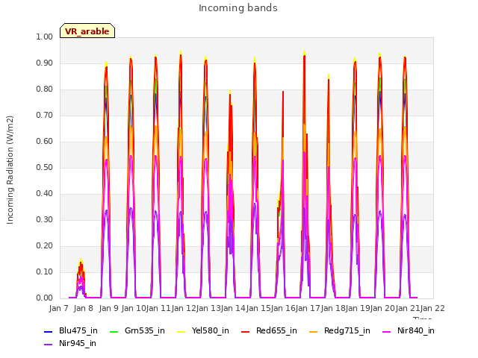Image resolution: width=478 pixels, height=358 pixels.
Task: Click the 0.90 y-axis tick label
Action: [x=45, y=63]
